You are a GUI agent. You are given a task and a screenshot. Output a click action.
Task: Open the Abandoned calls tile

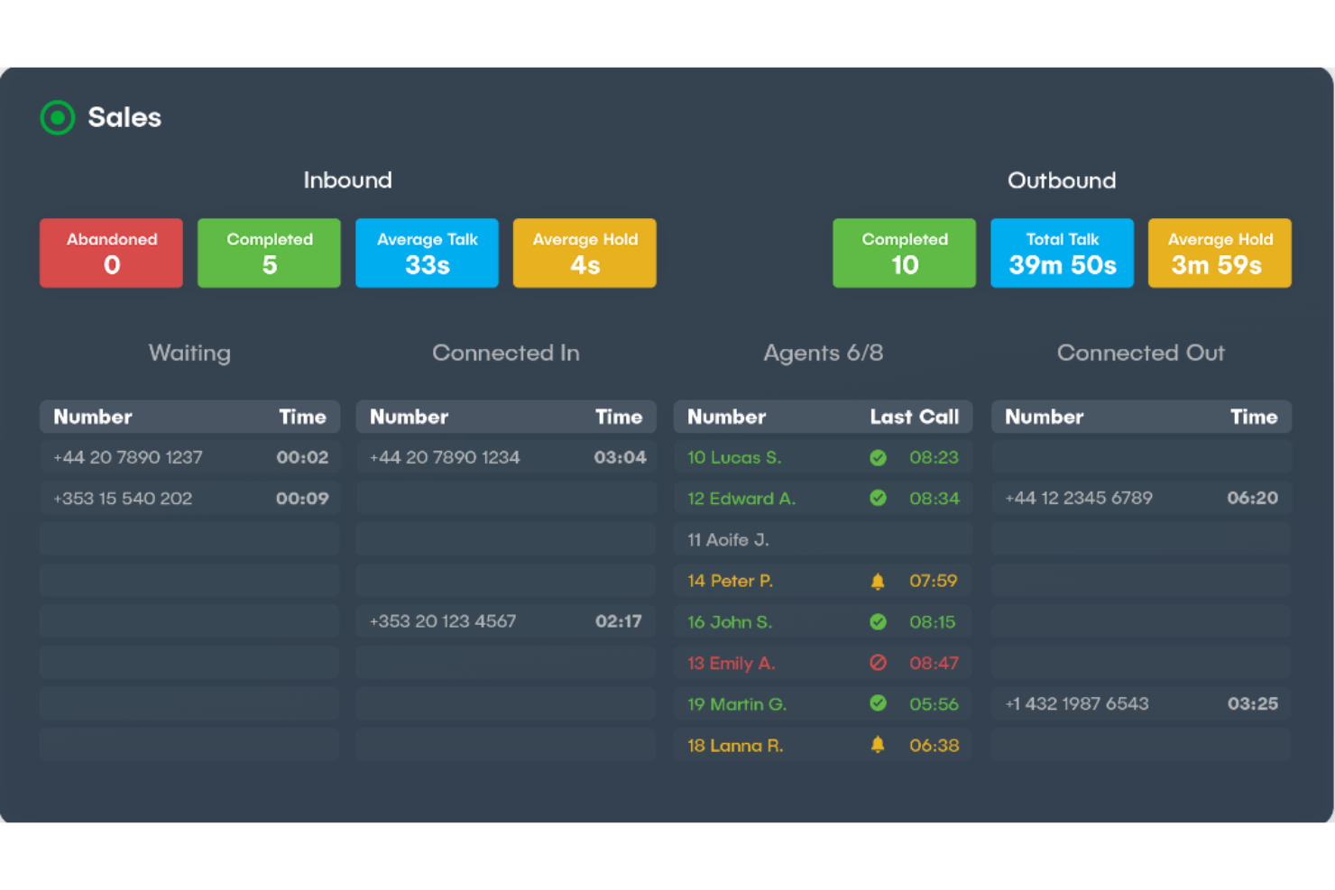coord(111,253)
